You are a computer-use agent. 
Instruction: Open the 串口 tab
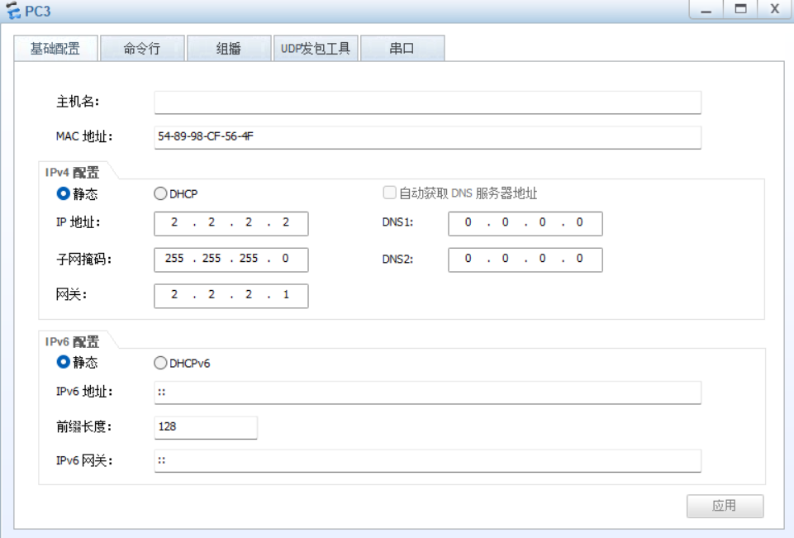402,49
